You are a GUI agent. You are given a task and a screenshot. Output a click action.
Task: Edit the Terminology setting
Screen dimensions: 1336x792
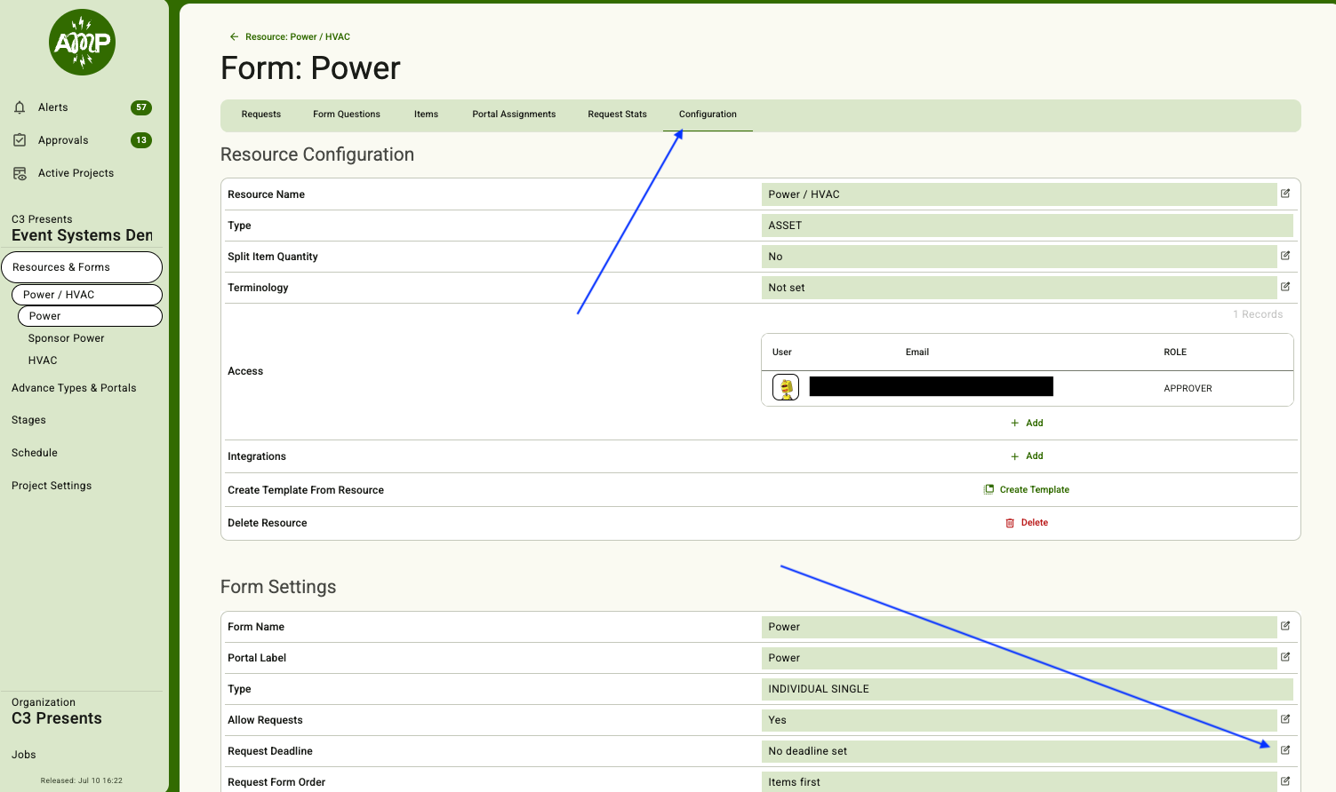pos(1285,287)
